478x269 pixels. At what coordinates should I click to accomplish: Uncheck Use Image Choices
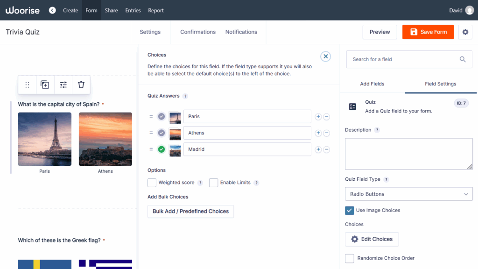click(349, 210)
